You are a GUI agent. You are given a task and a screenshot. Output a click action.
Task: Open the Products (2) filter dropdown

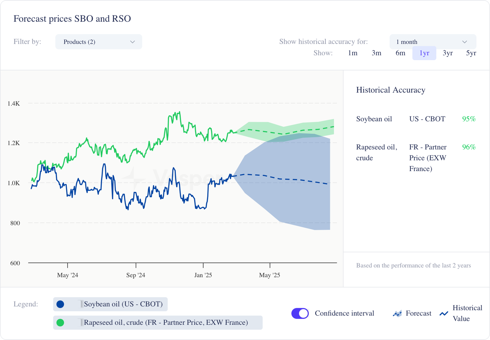[99, 42]
